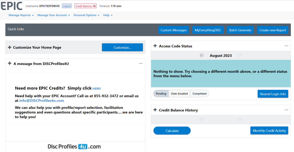
Task: Click next arrow in Credit Balance History
Action: (x=240, y=119)
